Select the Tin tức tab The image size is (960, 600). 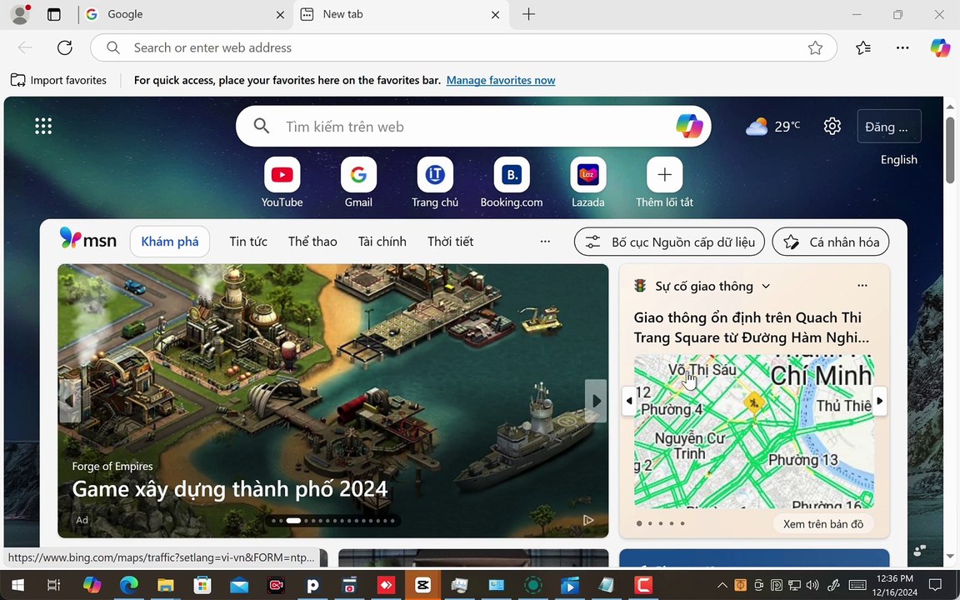pos(248,242)
